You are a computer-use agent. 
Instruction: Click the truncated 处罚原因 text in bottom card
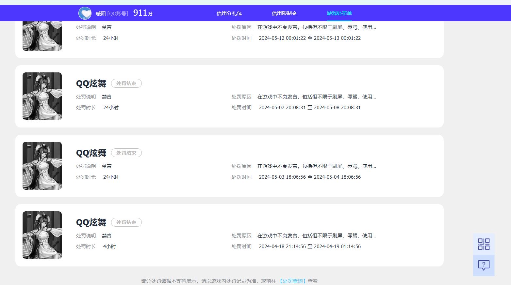(x=316, y=235)
